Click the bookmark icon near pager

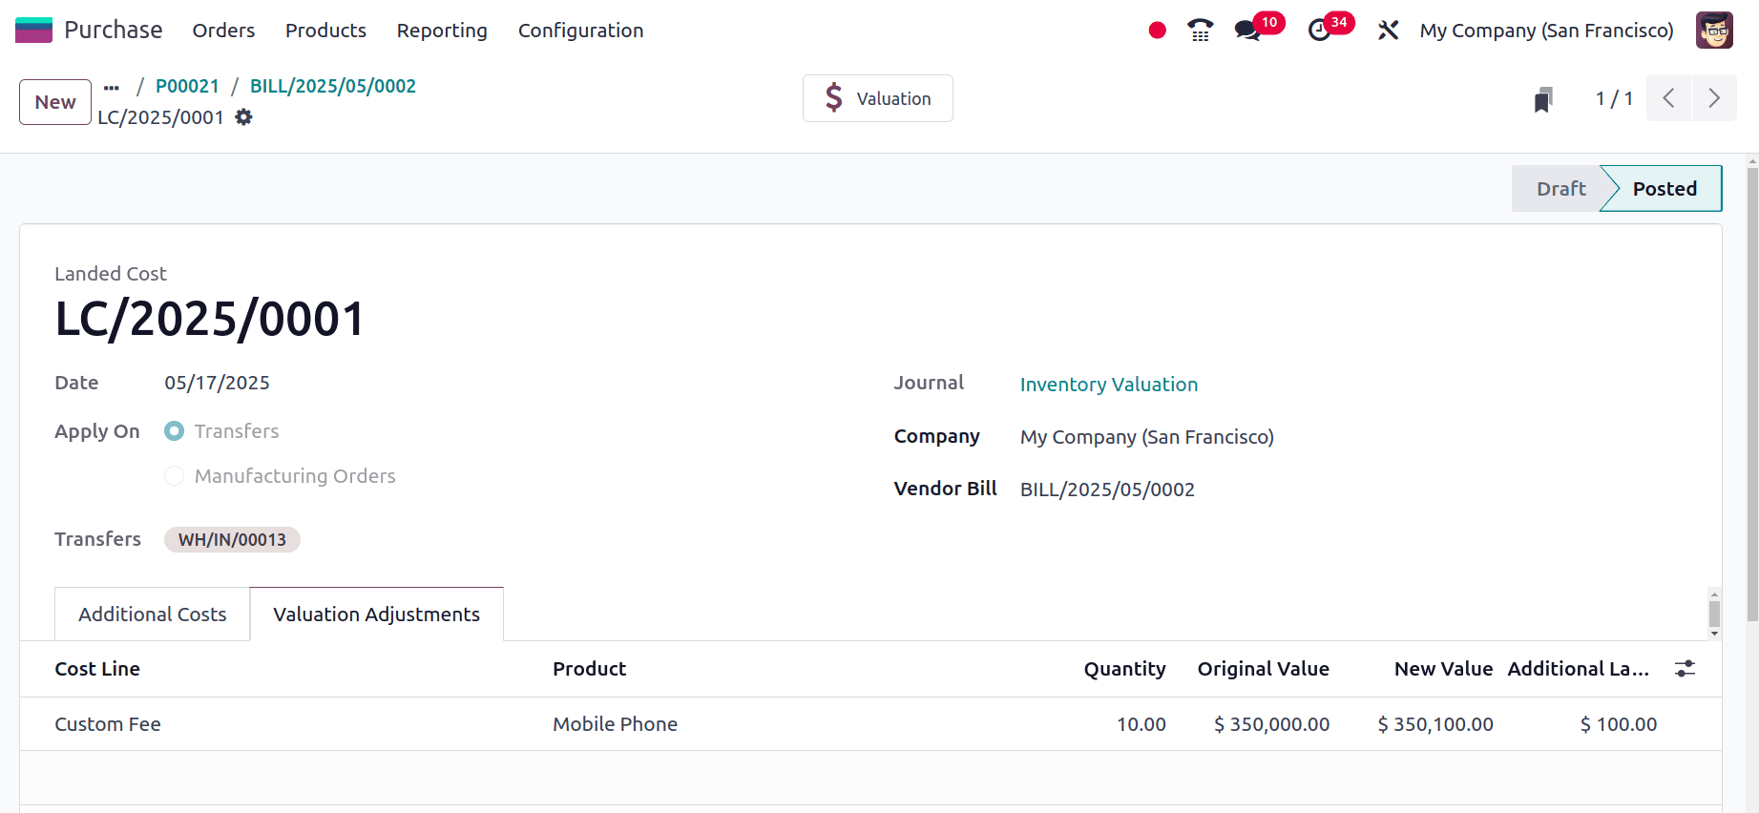[x=1543, y=99]
